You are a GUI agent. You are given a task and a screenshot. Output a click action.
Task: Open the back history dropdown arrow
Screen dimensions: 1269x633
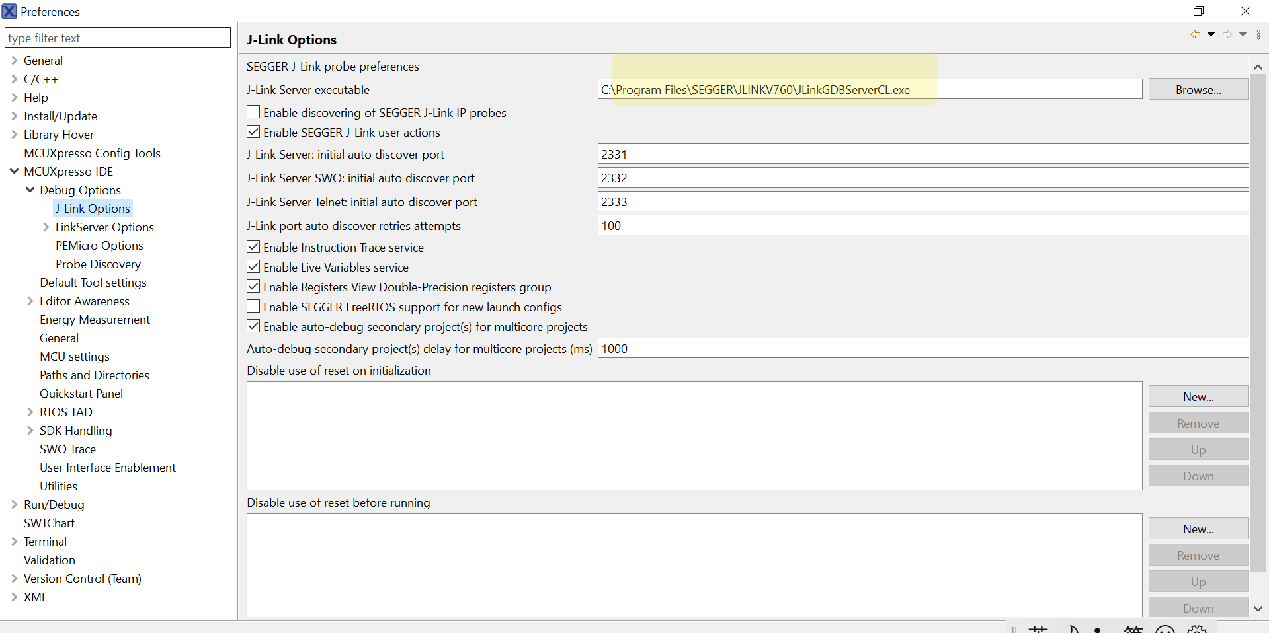(x=1211, y=34)
